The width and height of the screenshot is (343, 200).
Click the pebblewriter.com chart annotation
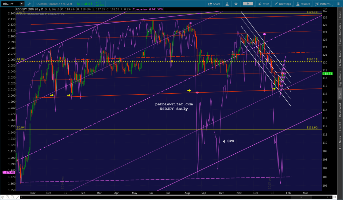click(x=174, y=104)
